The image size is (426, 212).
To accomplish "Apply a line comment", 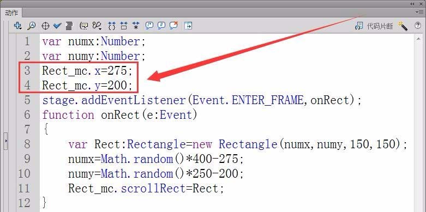I will [161, 26].
